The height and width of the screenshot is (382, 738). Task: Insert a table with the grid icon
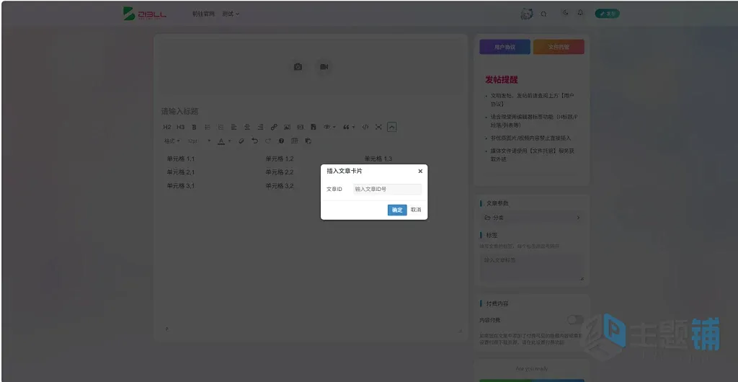pos(295,141)
